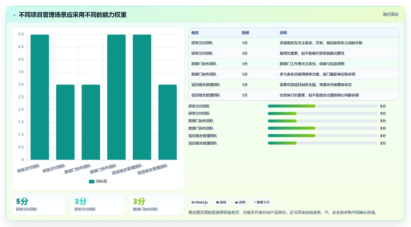Image resolution: width=411 pixels, height=227 pixels.
Task: Click the 3-point bar for 项目组合管理团队 in chart
Action: 168,122
